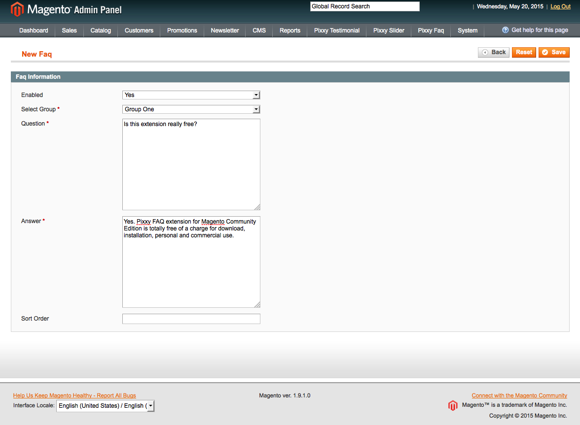Open the Pixxy Faq menu
This screenshot has height=425, width=580.
click(431, 30)
